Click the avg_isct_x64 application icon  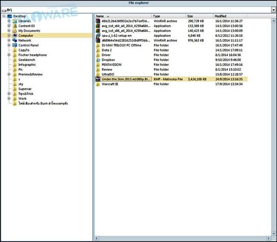(98, 26)
